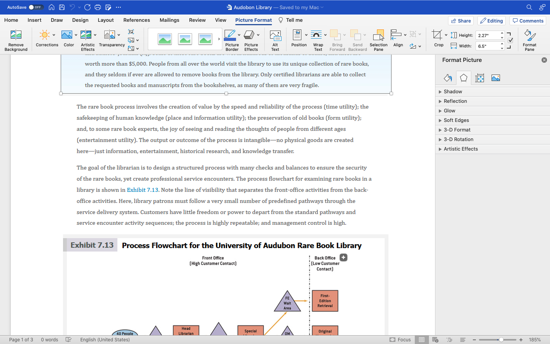Screen dimensions: 550x344
Task: Click the Crop tool icon
Action: click(437, 34)
